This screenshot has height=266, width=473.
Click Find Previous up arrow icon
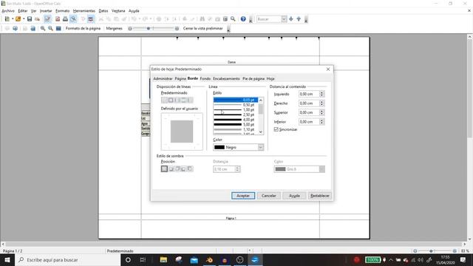[x=299, y=19]
